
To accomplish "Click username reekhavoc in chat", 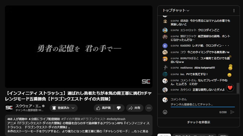I will (187, 68).
